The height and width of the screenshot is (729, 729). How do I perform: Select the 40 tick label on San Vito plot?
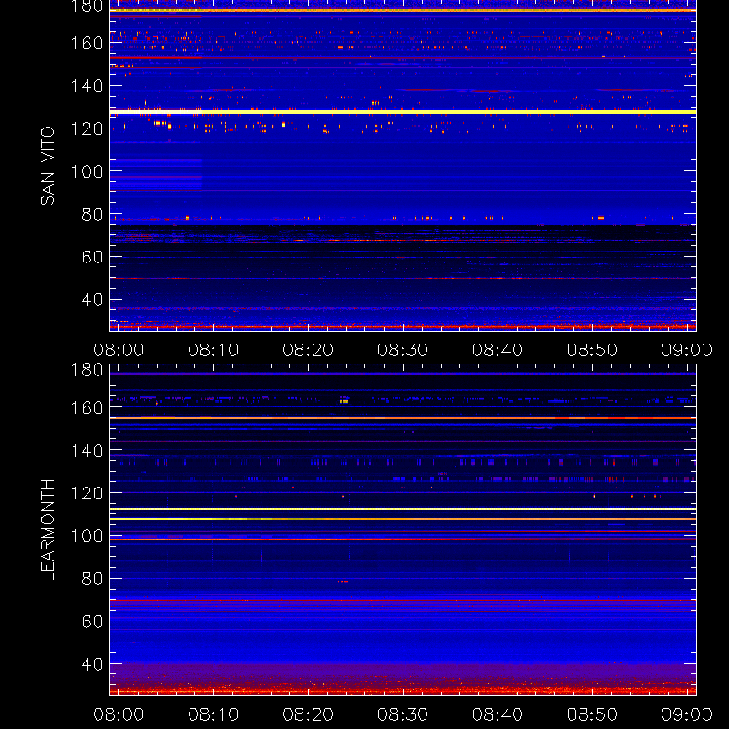[92, 300]
